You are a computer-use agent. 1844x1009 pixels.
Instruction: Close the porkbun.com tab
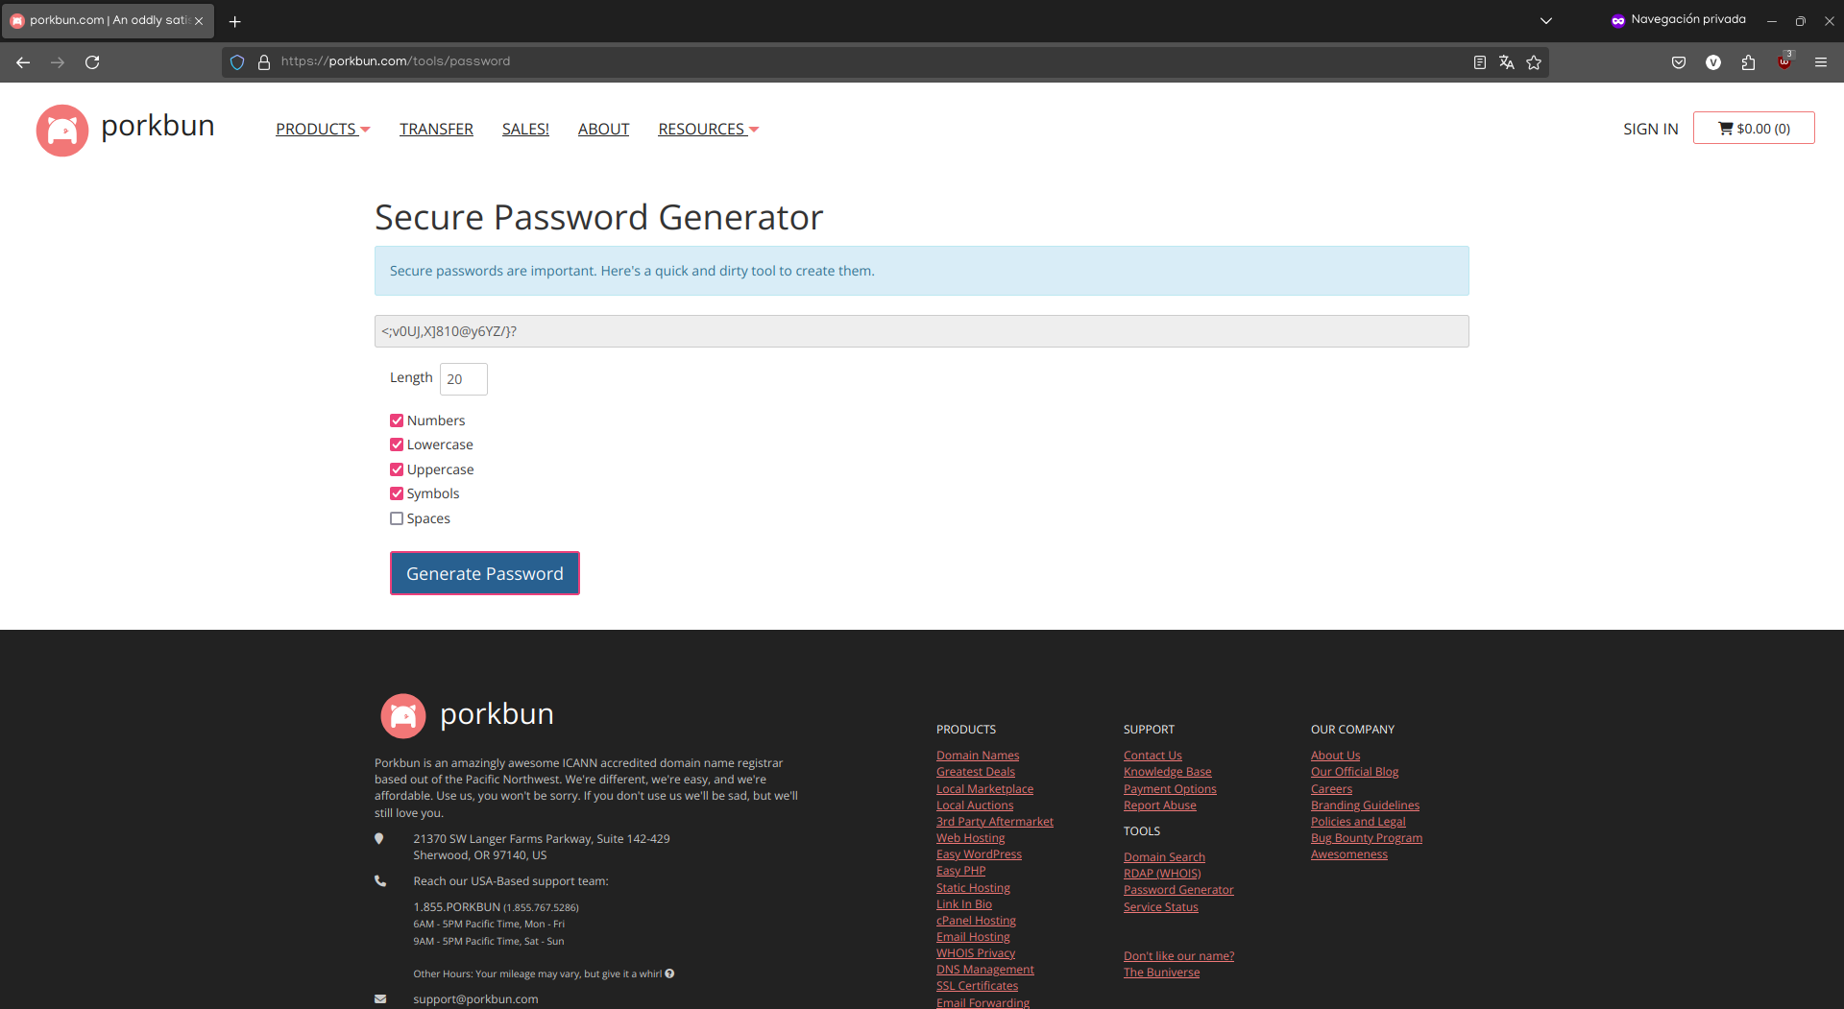coord(199,21)
